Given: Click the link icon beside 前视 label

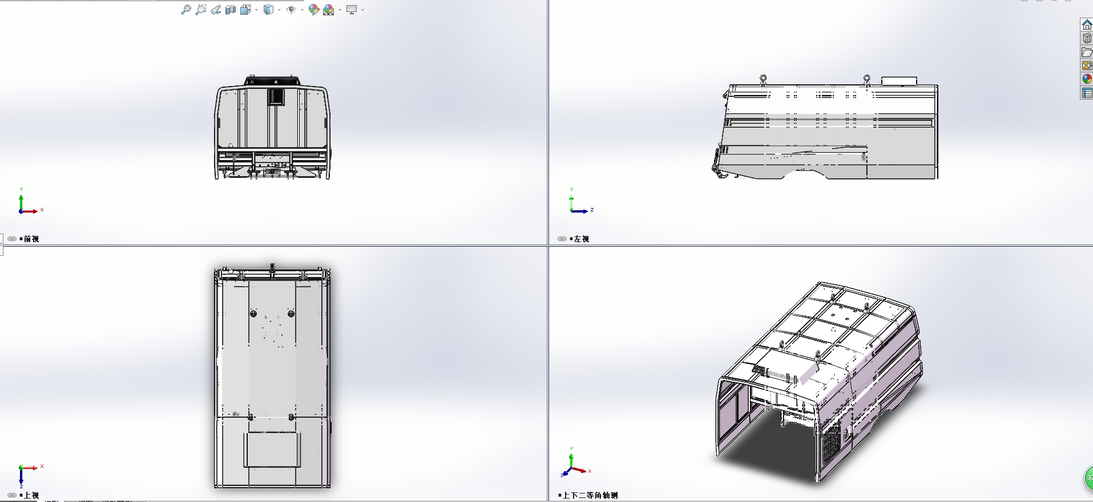Looking at the screenshot, I should [x=11, y=239].
